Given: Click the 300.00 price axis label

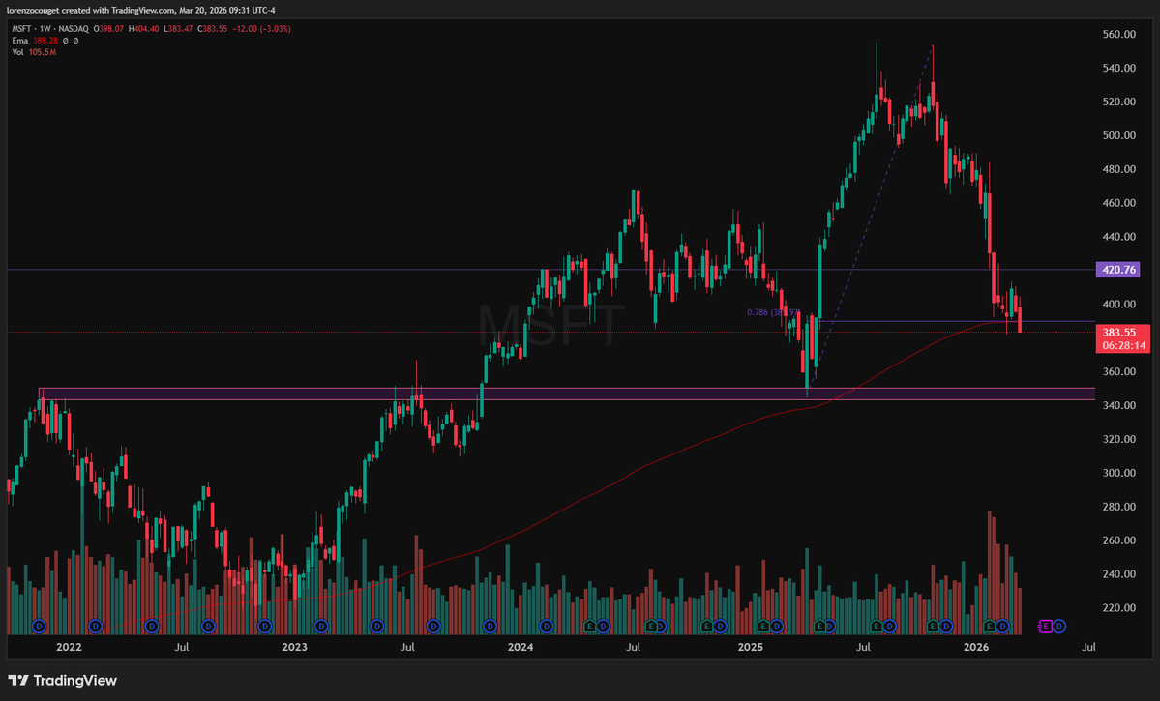Looking at the screenshot, I should [1118, 473].
